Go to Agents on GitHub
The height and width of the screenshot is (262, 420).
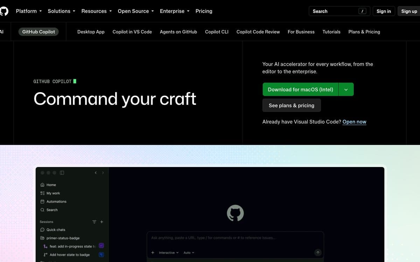point(178,32)
